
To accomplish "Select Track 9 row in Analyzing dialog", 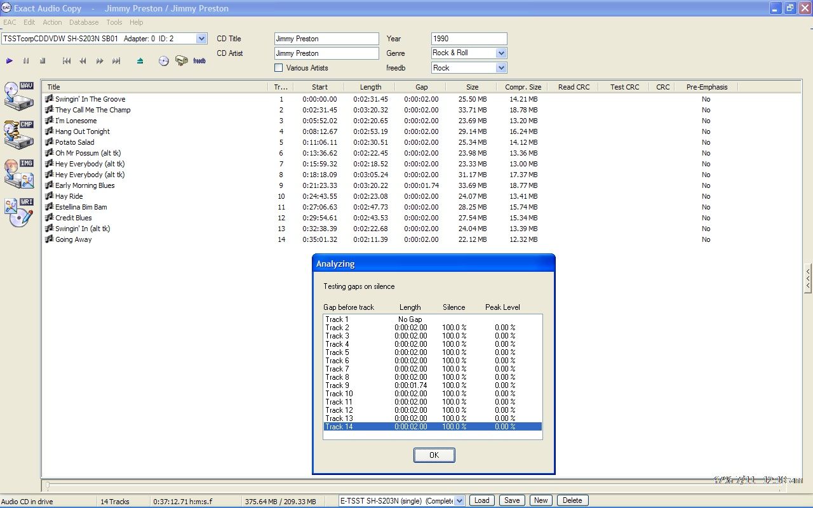I will tap(433, 385).
